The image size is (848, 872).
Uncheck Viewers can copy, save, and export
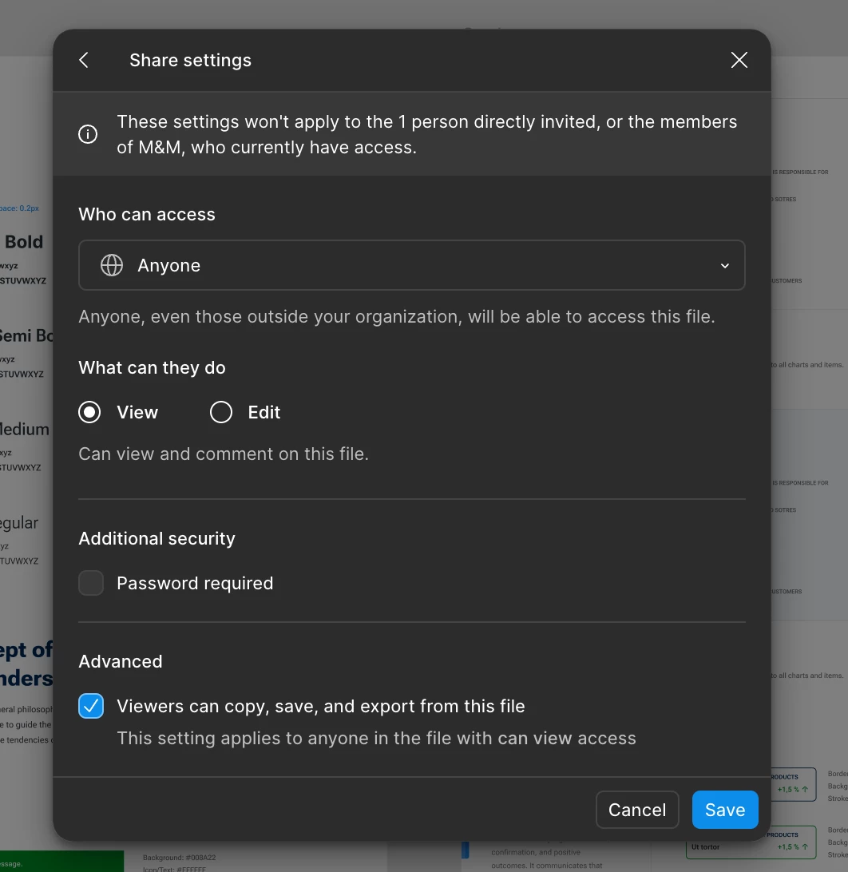coord(91,706)
